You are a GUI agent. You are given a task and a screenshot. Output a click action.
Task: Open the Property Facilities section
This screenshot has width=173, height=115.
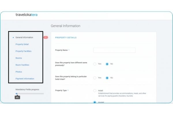(x=23, y=51)
